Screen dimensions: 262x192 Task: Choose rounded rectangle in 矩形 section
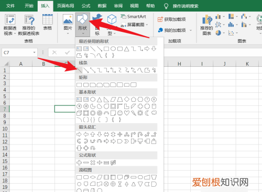86,85
